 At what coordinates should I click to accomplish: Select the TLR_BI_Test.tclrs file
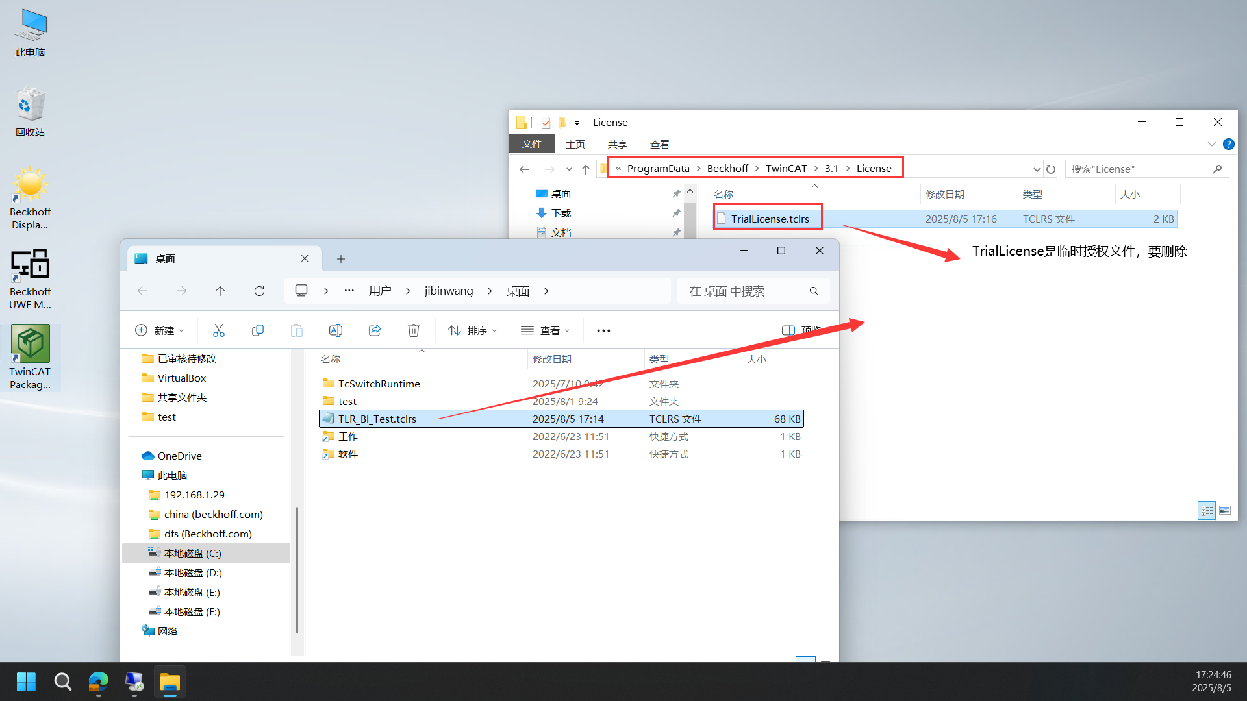[561, 419]
